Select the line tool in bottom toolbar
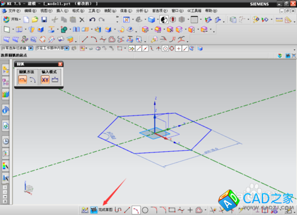 click(x=127, y=210)
